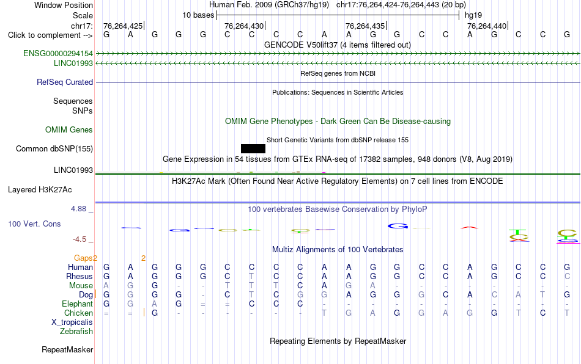
Task: Click the ENSG00000294154 gene label
Action: tap(58, 54)
